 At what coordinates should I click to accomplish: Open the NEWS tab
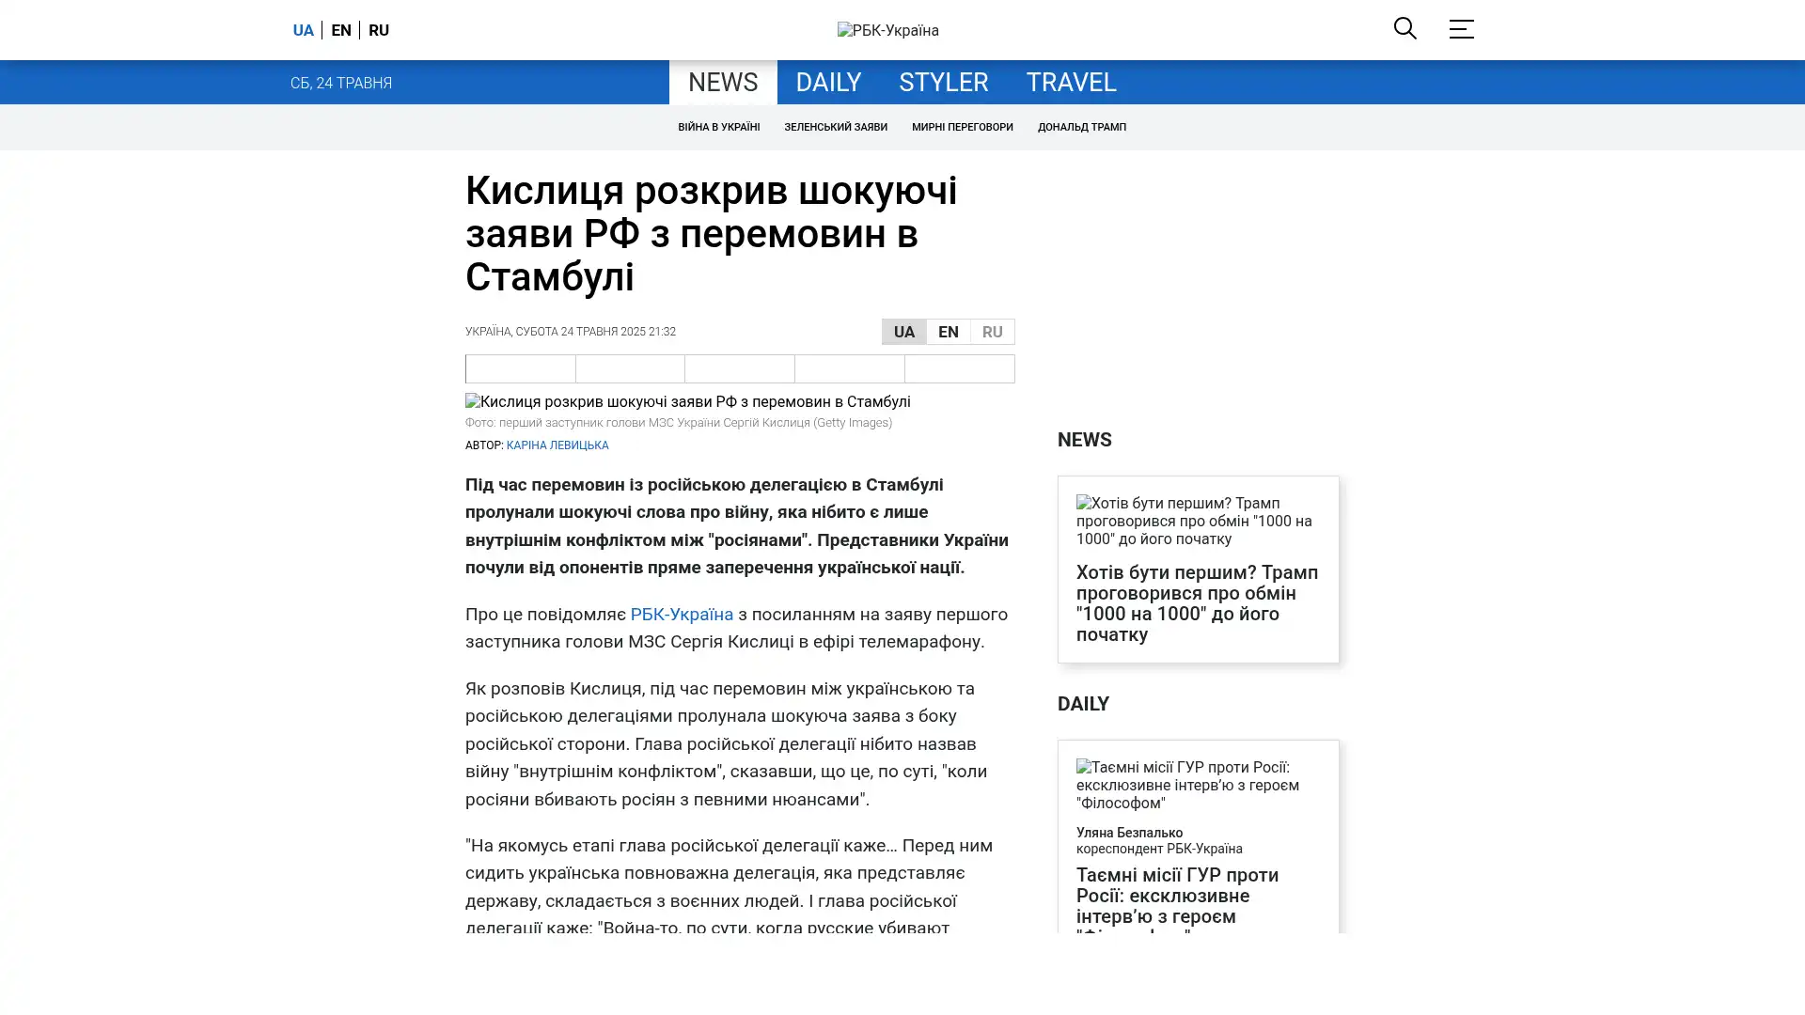(722, 83)
